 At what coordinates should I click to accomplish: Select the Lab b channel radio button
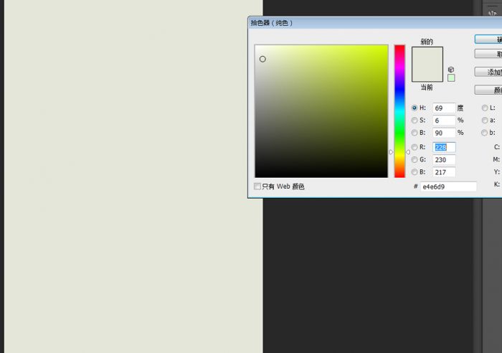485,133
